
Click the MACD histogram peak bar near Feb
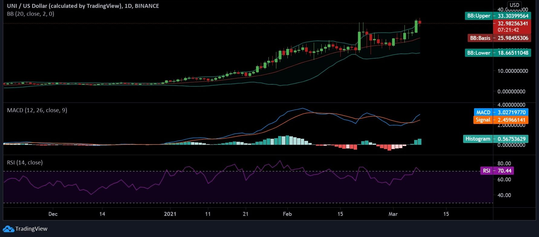coord(287,140)
